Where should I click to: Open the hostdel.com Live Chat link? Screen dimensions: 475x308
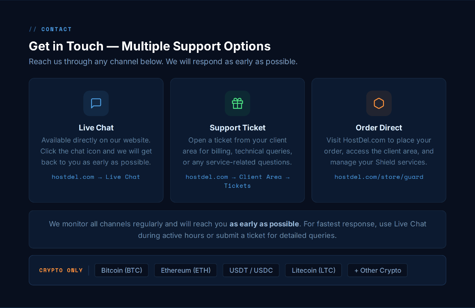click(96, 177)
